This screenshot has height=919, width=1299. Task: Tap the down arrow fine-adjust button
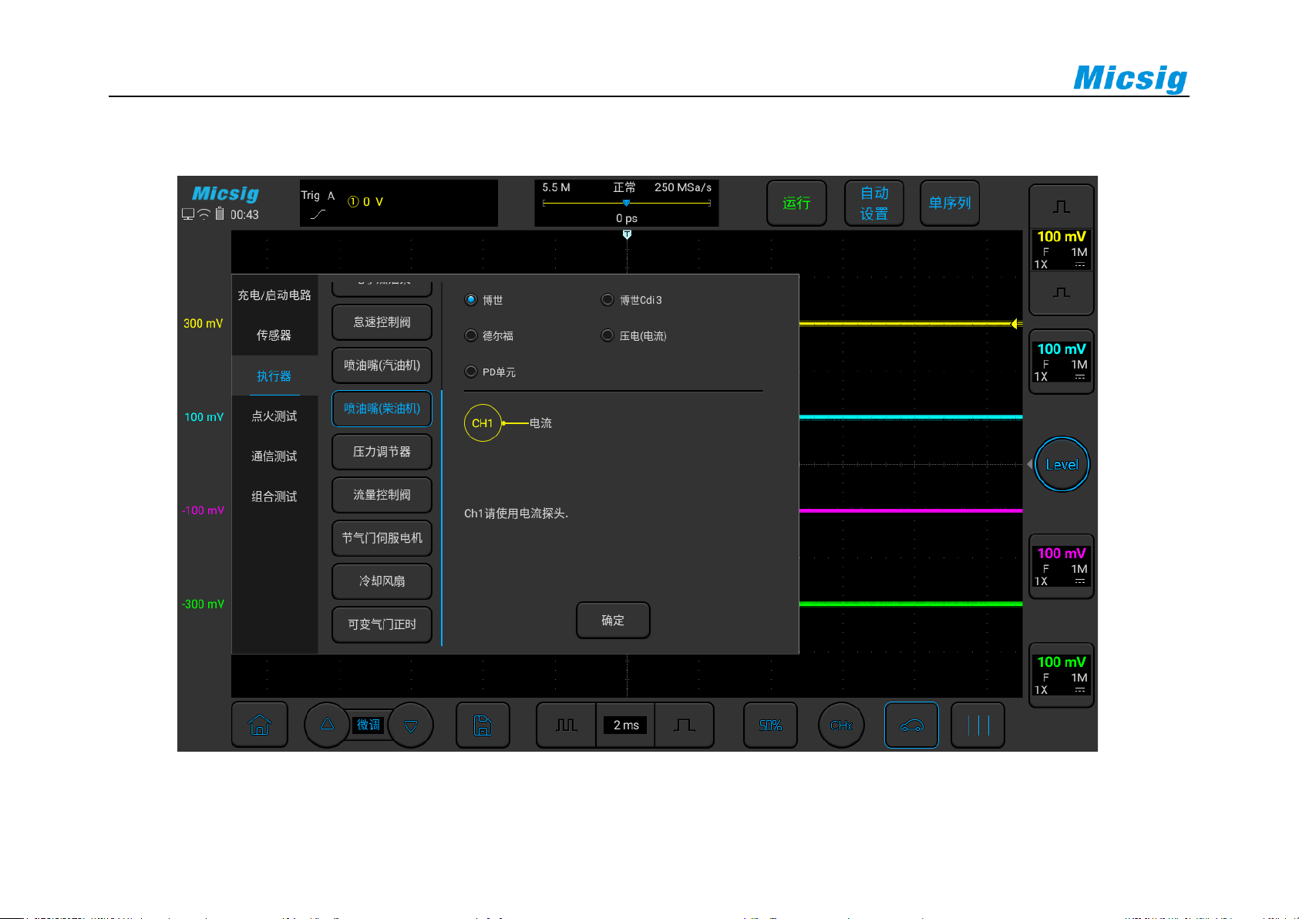pos(411,725)
